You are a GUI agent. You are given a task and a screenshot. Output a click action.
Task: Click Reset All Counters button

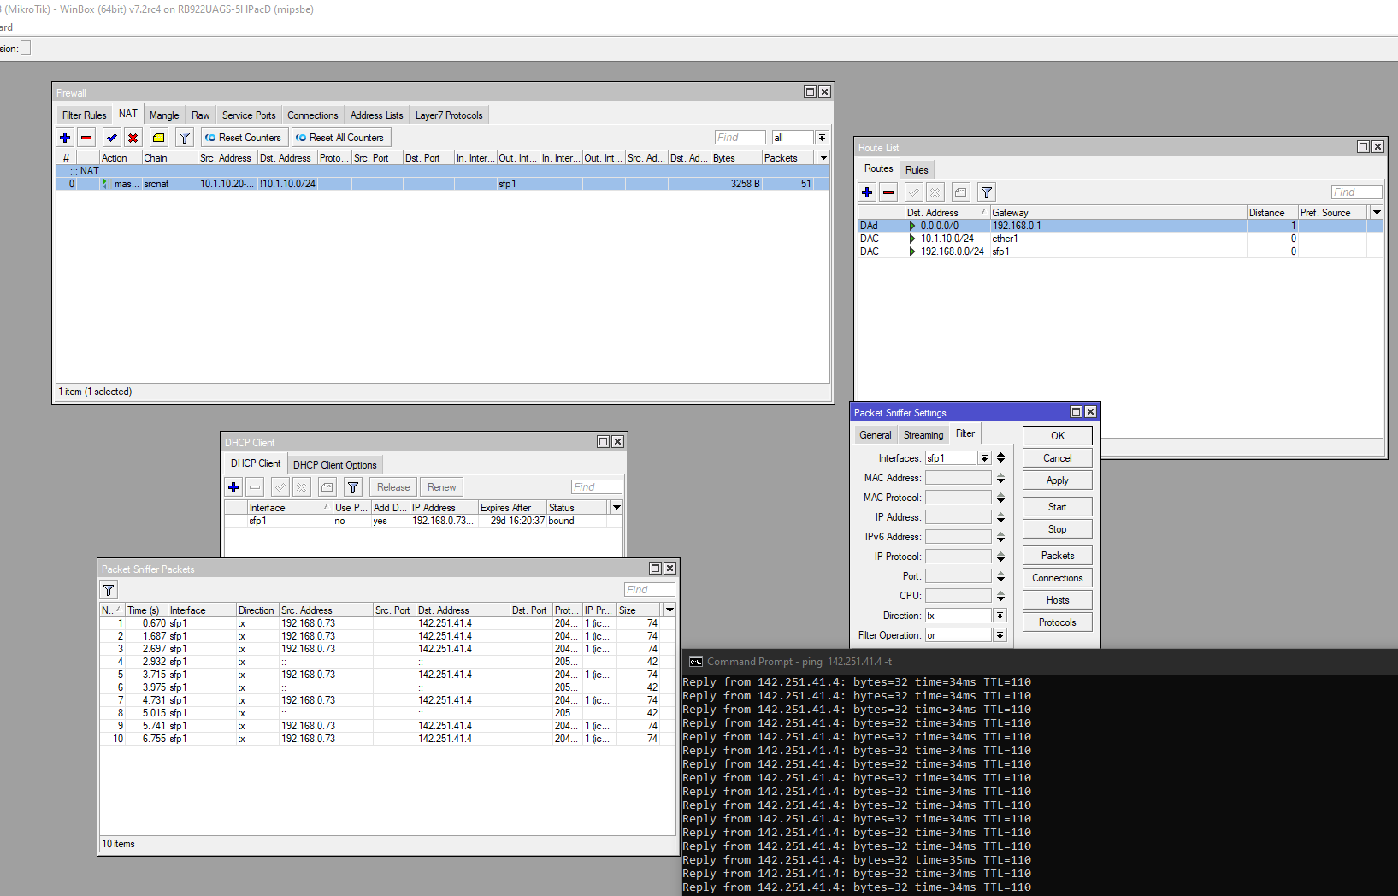[340, 138]
